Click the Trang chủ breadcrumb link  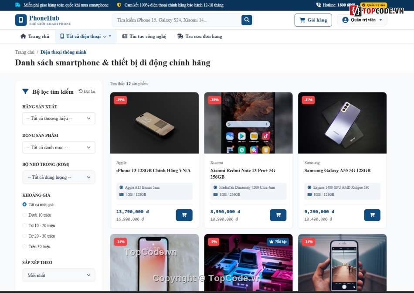tap(24, 52)
